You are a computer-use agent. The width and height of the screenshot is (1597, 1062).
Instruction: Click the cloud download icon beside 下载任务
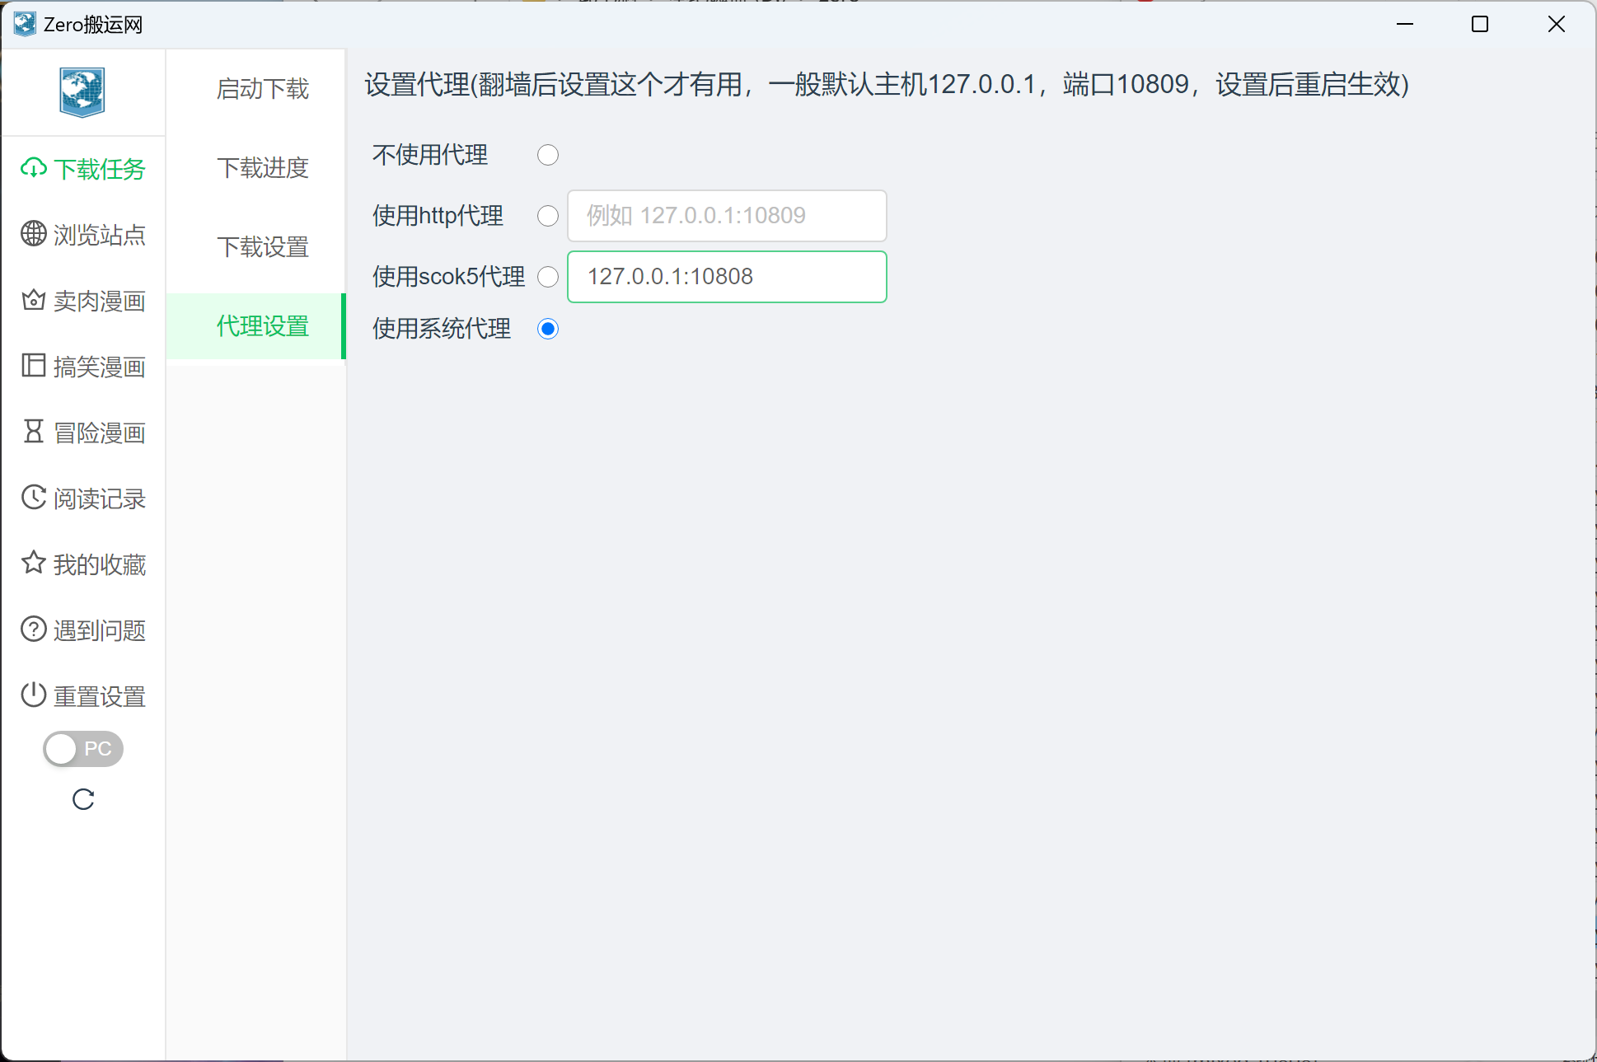click(x=34, y=168)
